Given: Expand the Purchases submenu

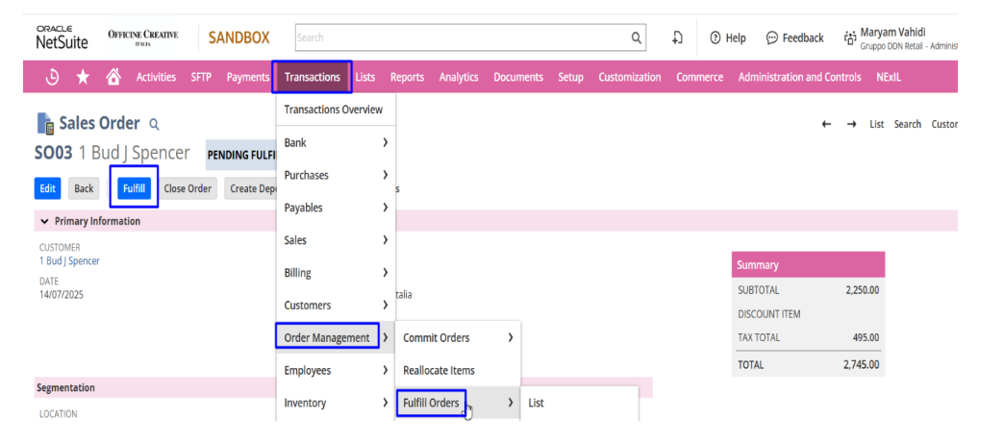Looking at the screenshot, I should coord(385,175).
